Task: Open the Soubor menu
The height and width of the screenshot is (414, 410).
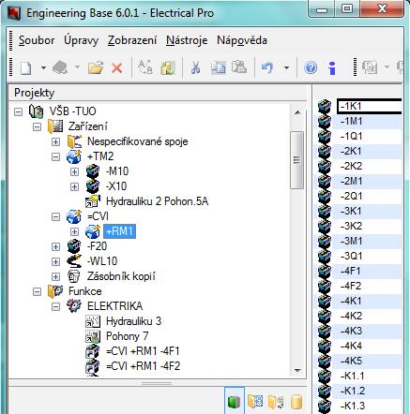Action: click(x=37, y=40)
